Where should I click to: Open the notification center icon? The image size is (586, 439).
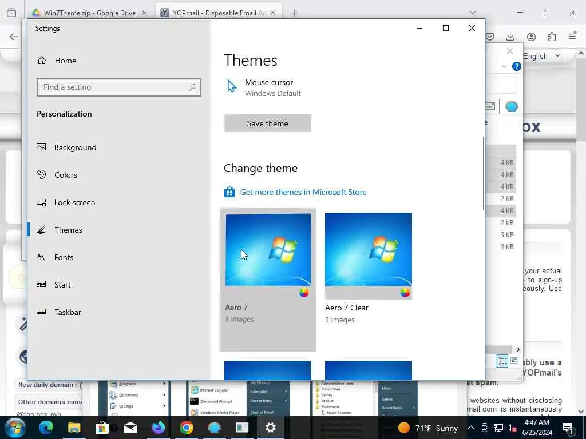coord(568,428)
